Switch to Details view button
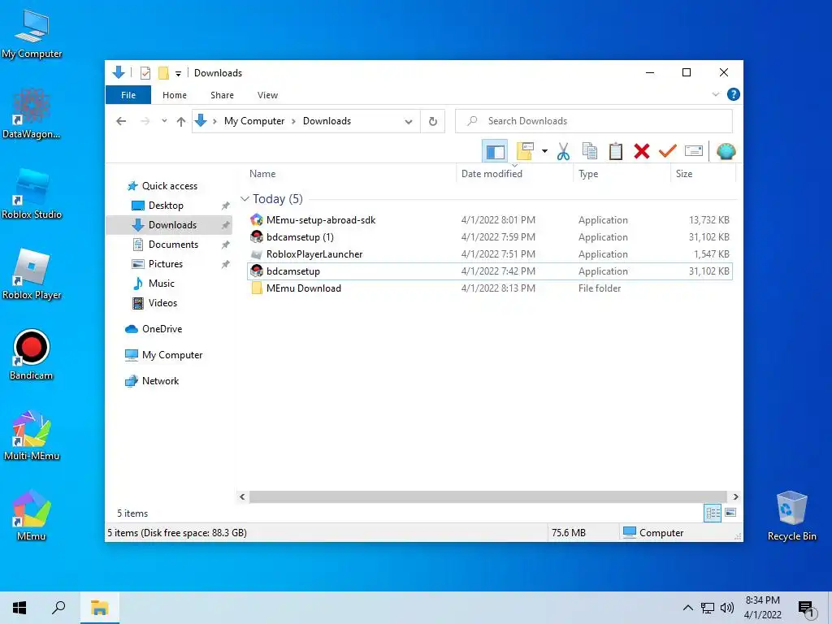Image resolution: width=832 pixels, height=624 pixels. point(713,513)
